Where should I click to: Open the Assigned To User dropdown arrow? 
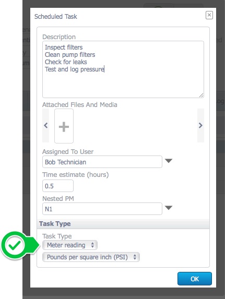pos(169,161)
